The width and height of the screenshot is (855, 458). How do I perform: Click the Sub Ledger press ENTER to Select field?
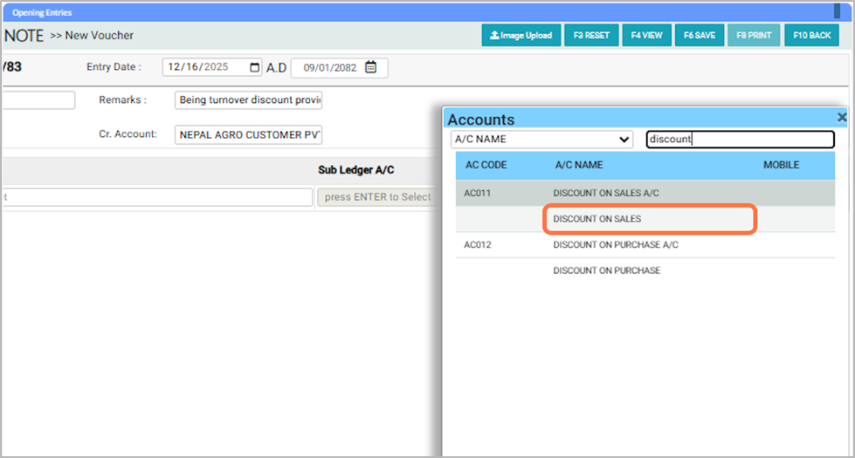tap(377, 197)
